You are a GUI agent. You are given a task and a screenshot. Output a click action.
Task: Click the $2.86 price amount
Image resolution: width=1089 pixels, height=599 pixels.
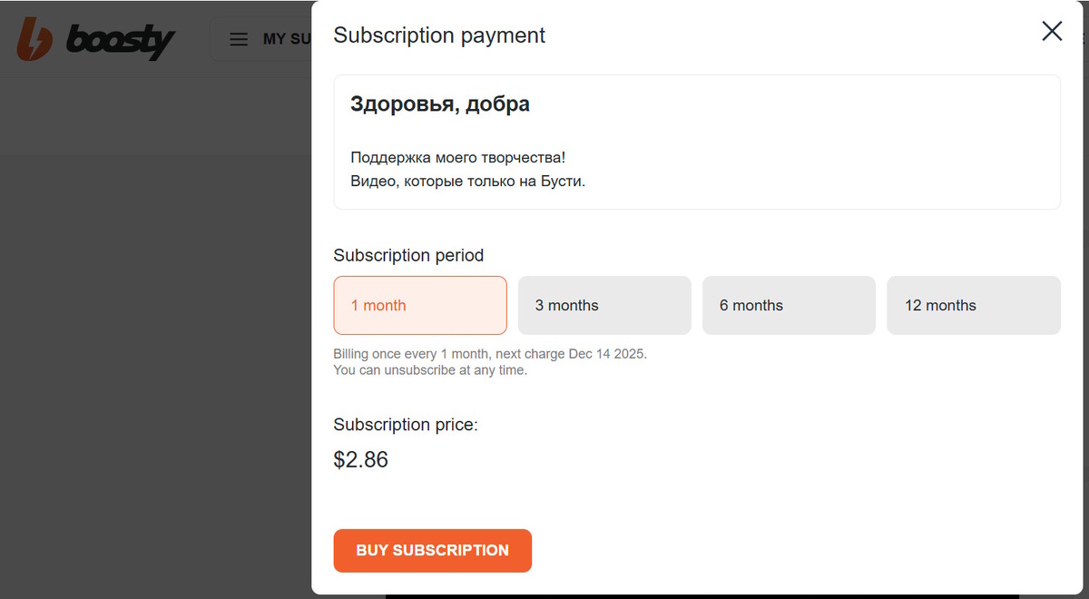tap(361, 460)
